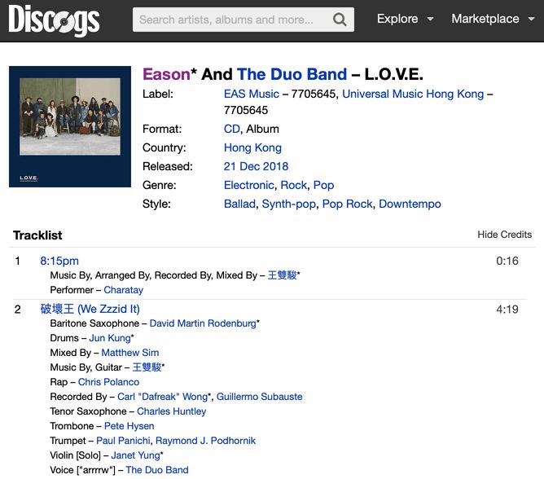Go to Universal Music Hong Kong label
The height and width of the screenshot is (479, 544).
click(413, 94)
